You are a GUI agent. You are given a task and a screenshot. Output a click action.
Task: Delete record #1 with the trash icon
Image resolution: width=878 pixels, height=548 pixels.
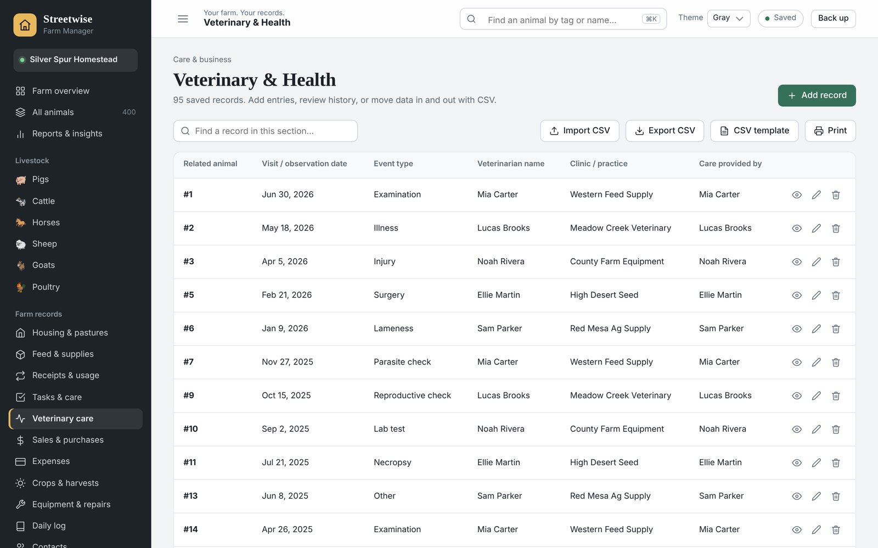pyautogui.click(x=836, y=195)
